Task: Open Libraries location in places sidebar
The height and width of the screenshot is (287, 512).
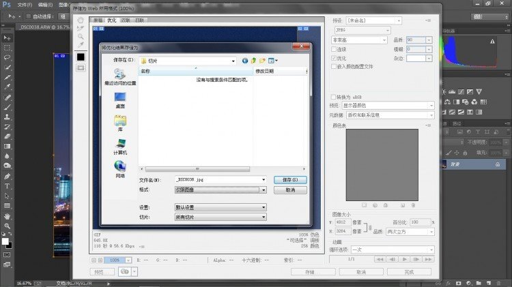Action: 120,123
